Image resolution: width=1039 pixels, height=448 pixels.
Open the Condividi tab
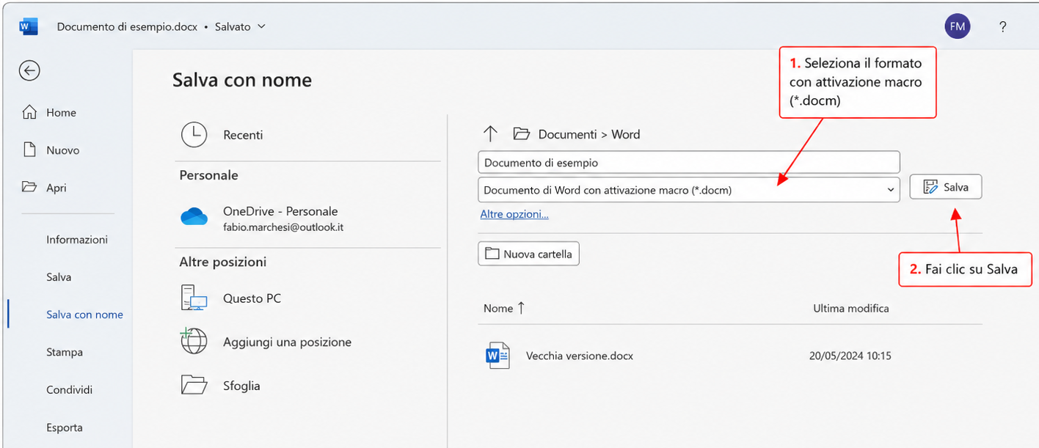(x=69, y=389)
